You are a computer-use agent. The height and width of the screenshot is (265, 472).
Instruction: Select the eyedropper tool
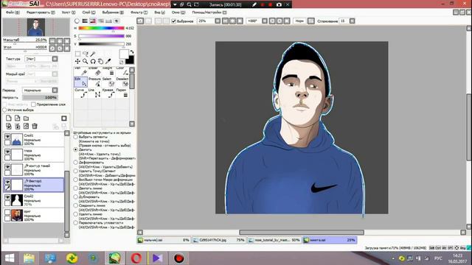click(x=108, y=61)
